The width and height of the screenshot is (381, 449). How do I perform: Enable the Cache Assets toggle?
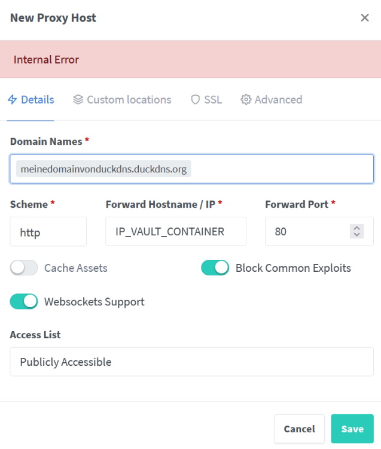point(24,268)
